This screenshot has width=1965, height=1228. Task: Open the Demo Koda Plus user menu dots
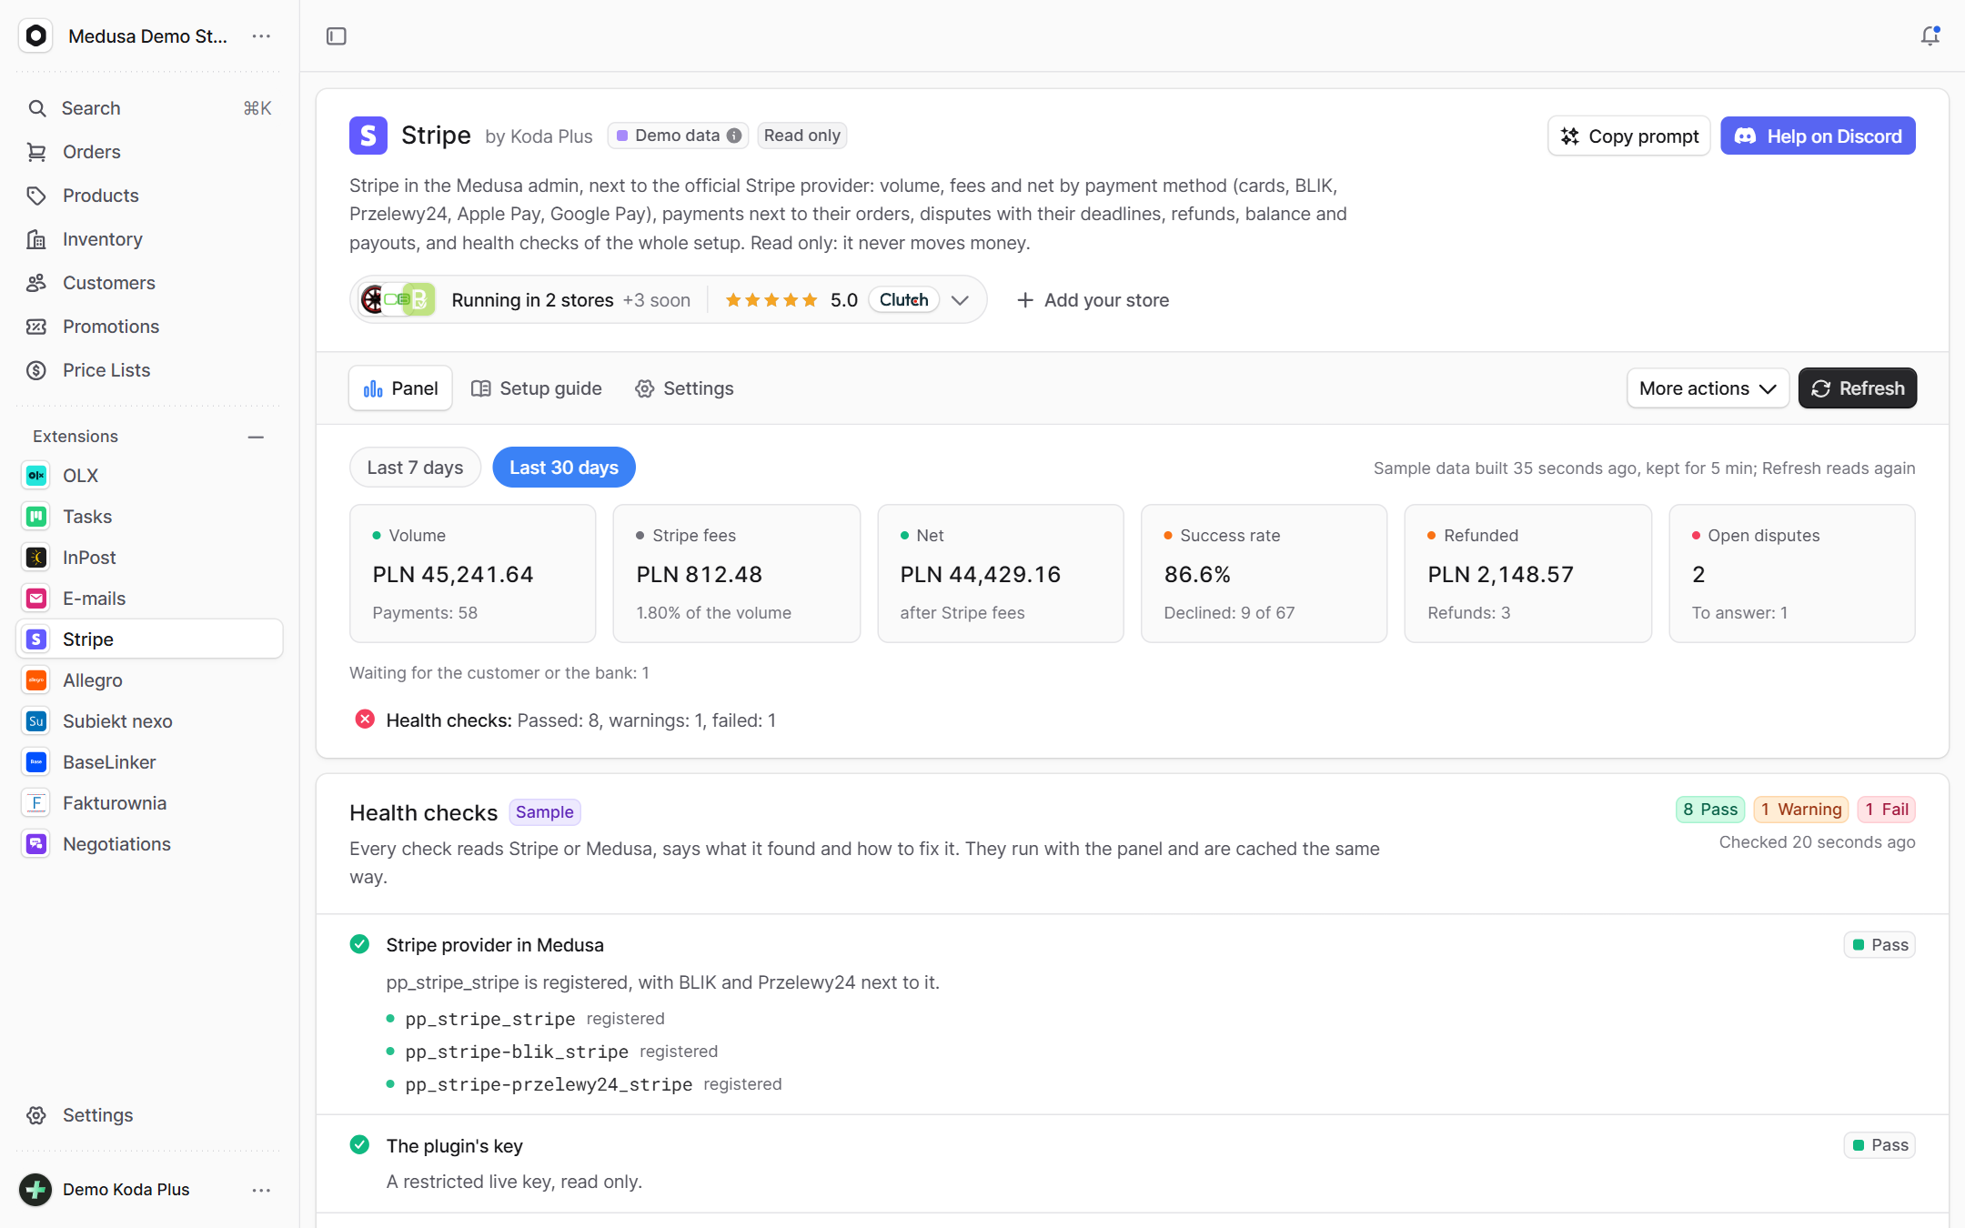point(261,1190)
